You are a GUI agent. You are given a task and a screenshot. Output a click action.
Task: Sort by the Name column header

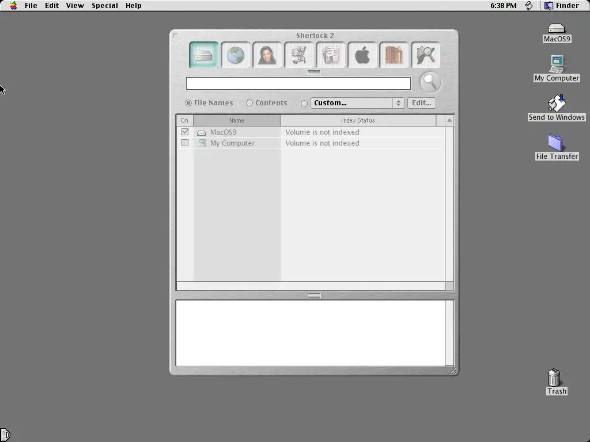[x=237, y=120]
